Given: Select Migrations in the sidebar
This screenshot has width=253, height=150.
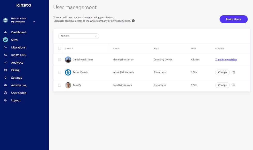Looking at the screenshot, I should click(18, 47).
